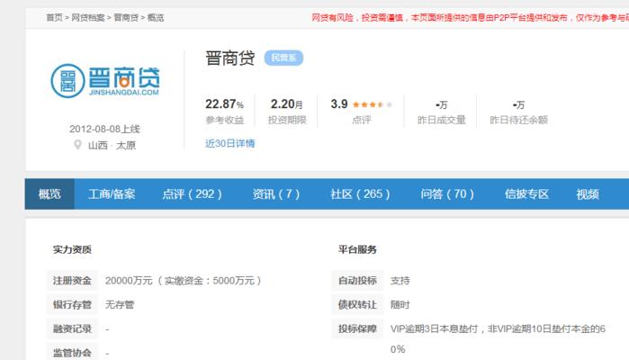Image resolution: width=629 pixels, height=360 pixels.
Task: Open 网贷档案 in the breadcrumb
Action: point(88,18)
